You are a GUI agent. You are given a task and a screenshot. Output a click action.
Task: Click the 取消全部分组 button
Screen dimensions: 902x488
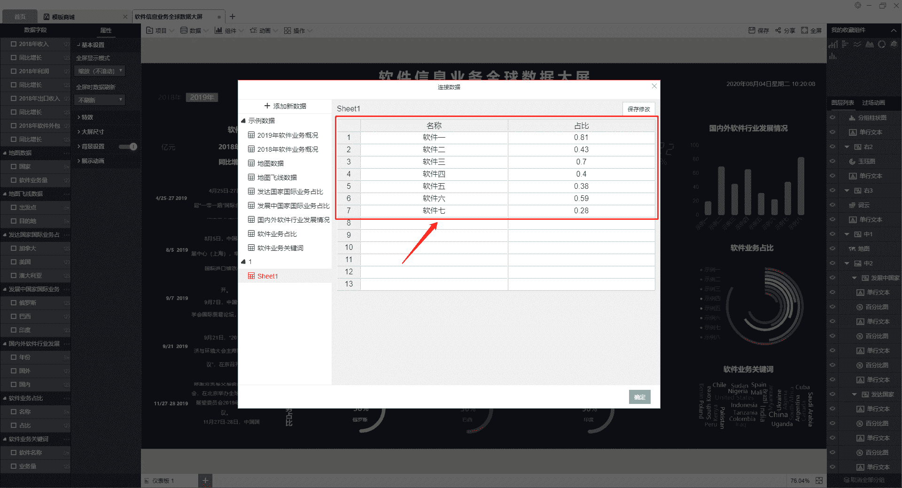click(864, 480)
